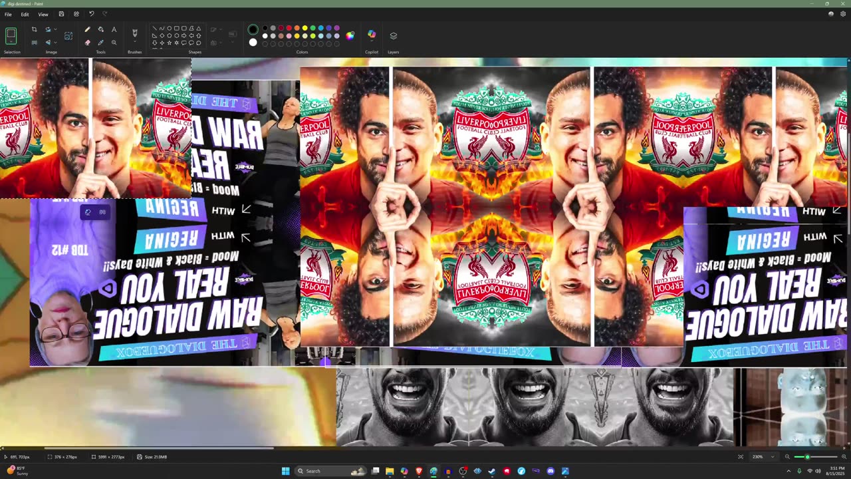This screenshot has width=851, height=479.
Task: Expand the Selection options chevron
Action: point(11,42)
